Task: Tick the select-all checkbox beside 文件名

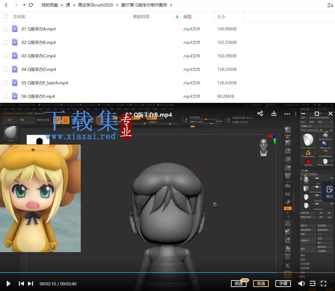Action: pyautogui.click(x=5, y=17)
